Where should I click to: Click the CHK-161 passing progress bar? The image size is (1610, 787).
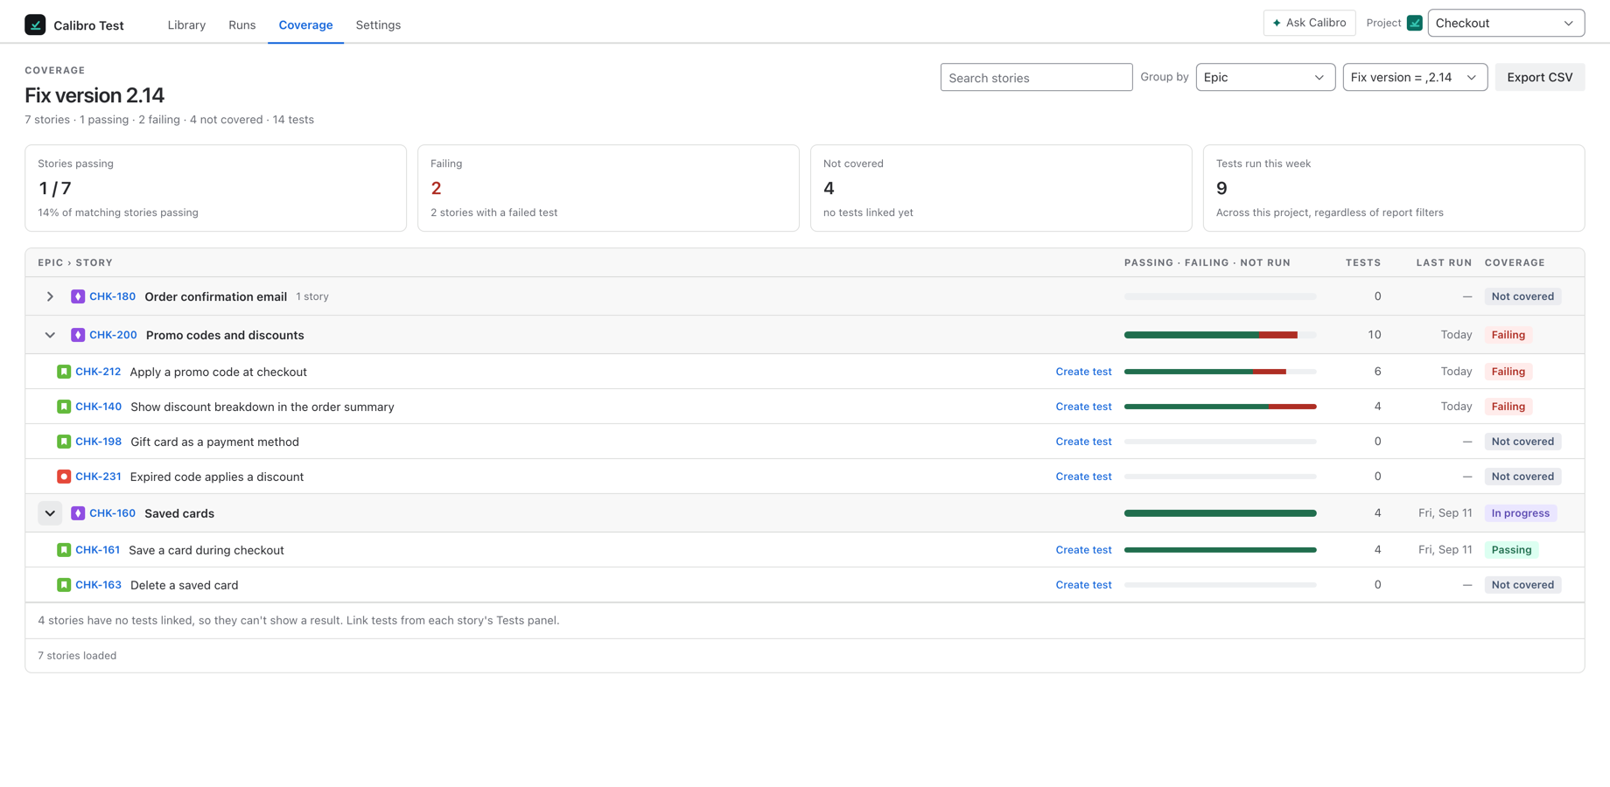click(1221, 550)
